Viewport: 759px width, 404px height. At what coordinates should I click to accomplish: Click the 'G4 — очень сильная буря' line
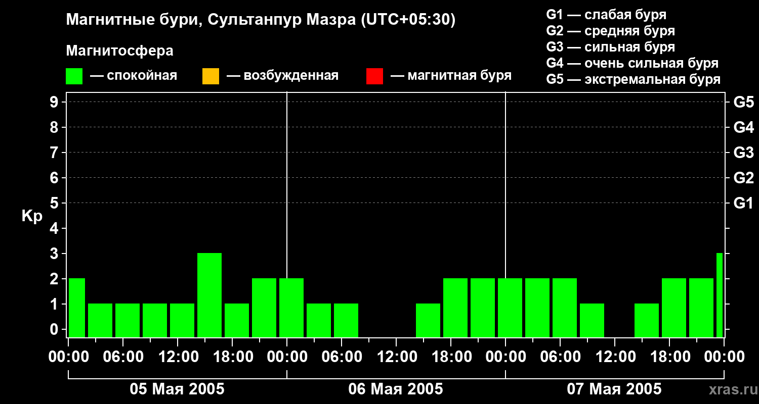[x=632, y=63]
